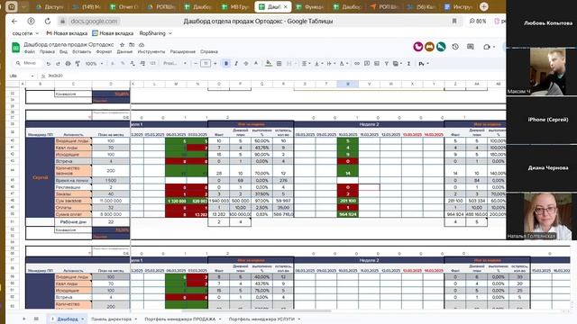The image size is (577, 324).
Task: Open the Правка menu
Action: pos(47,52)
